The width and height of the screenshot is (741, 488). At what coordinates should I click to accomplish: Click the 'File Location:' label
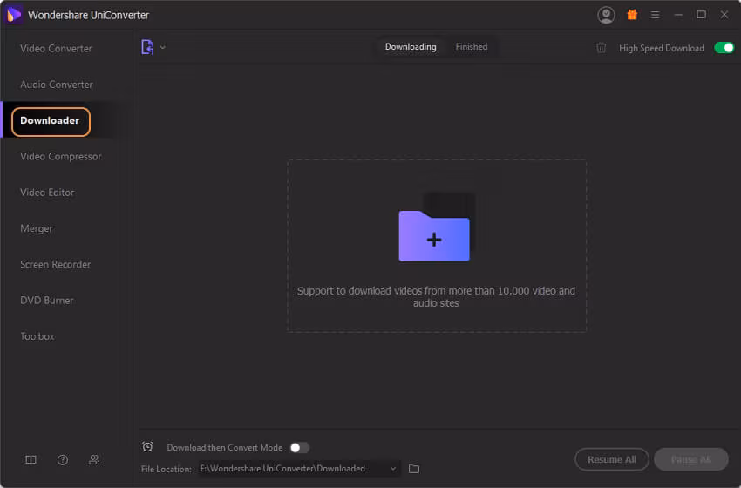click(166, 469)
